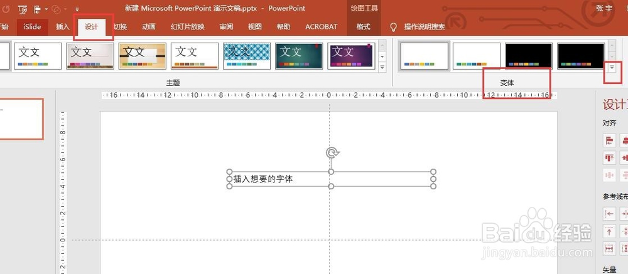Viewport: 628px width, 274px height.
Task: Click the align left icon in 对齐 panel
Action: [610, 140]
